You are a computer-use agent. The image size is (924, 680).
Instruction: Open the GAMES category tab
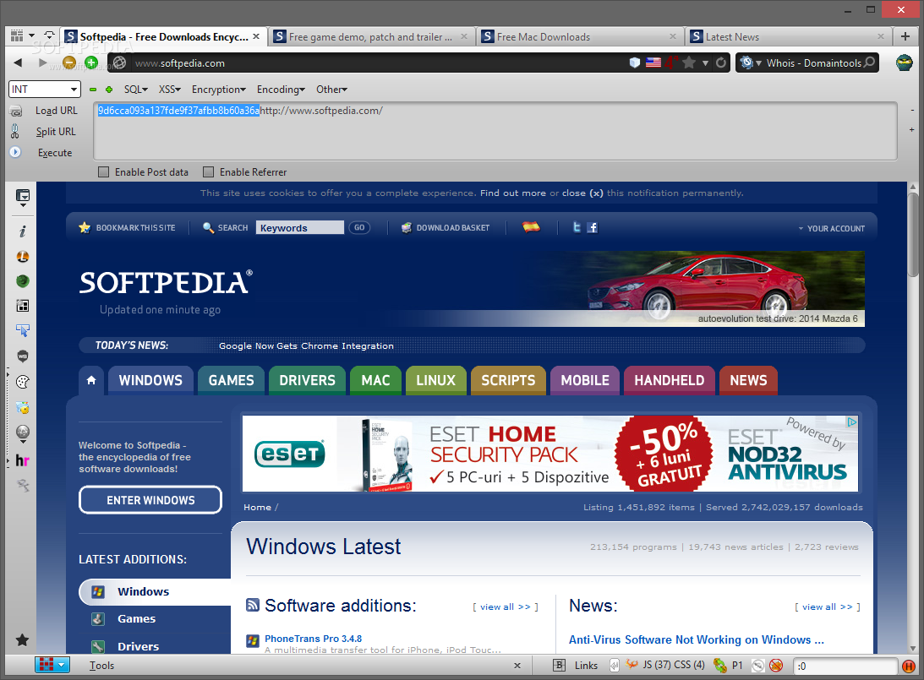coord(231,380)
